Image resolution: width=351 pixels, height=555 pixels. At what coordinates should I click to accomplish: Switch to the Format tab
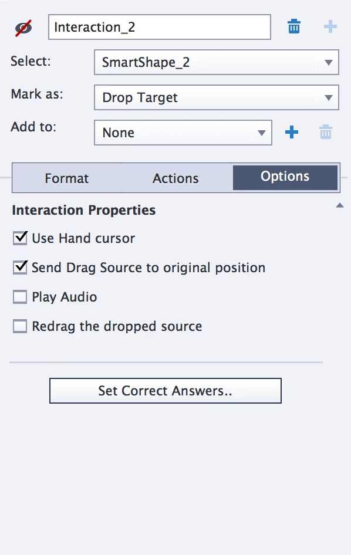66,178
